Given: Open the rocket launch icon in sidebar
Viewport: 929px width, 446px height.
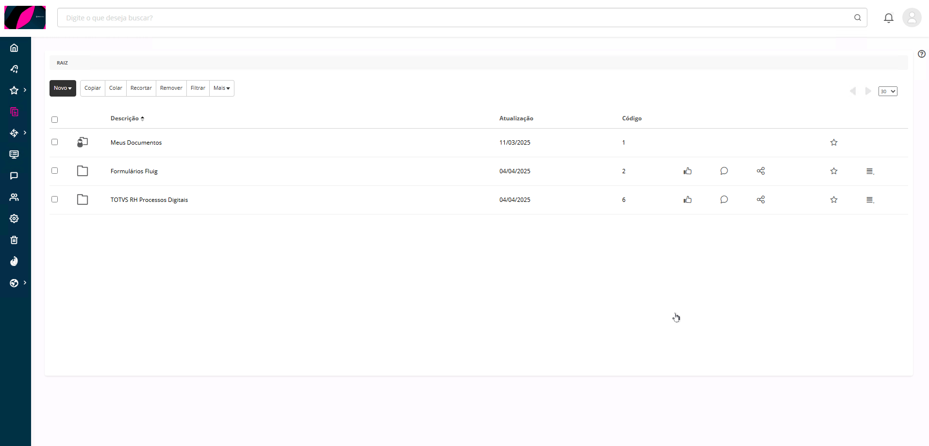Looking at the screenshot, I should point(14,69).
